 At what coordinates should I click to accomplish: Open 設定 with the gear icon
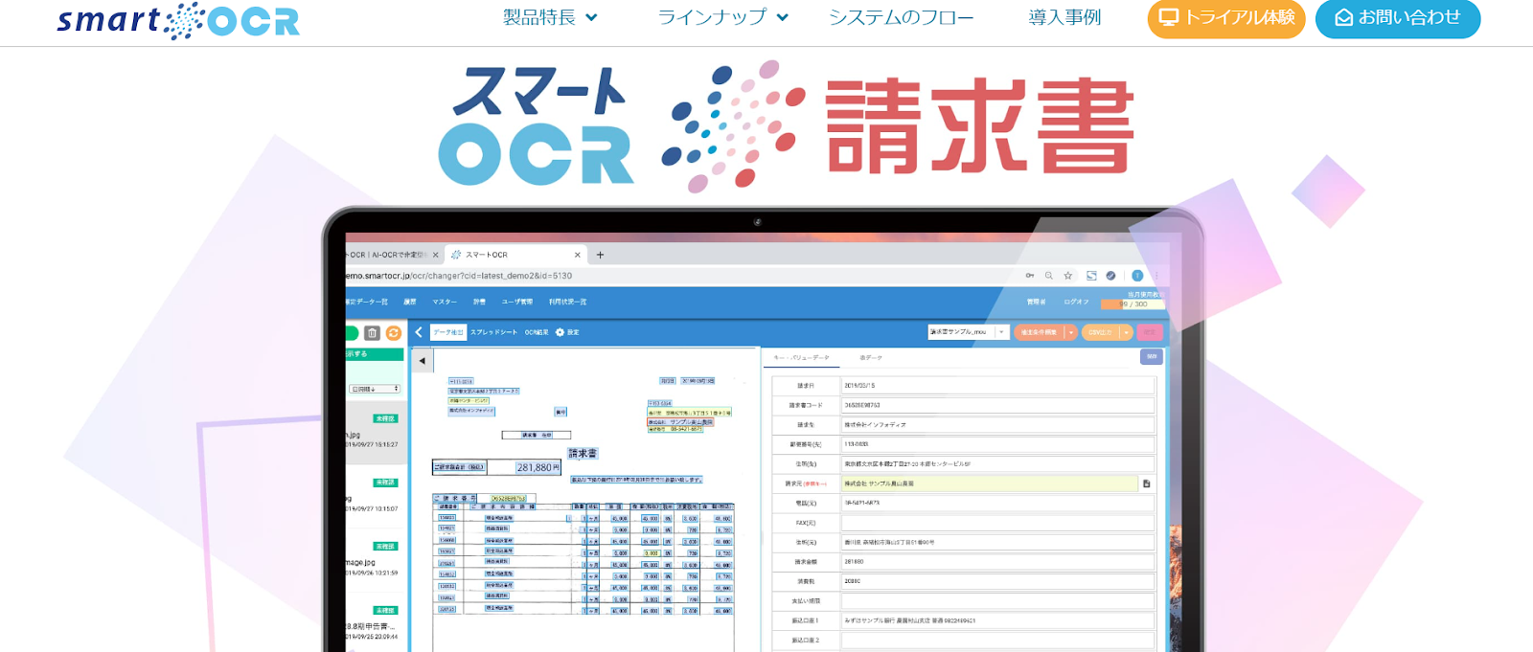[x=567, y=332]
